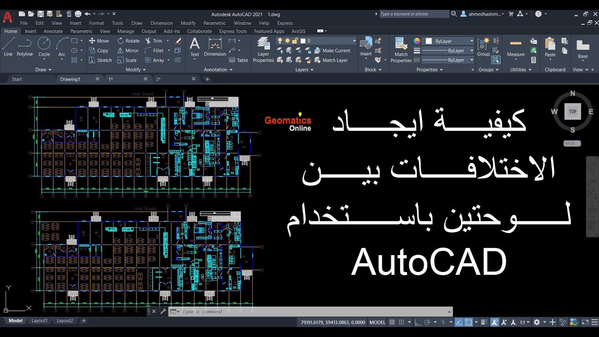
Task: Toggle object snap tracking in status bar
Action: pos(459,322)
